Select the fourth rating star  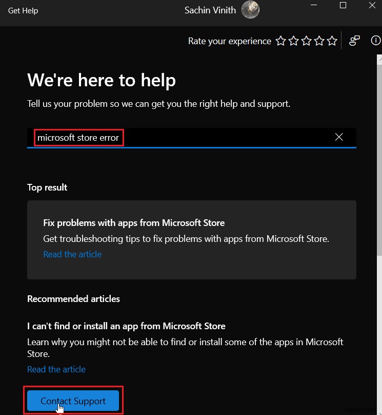[x=319, y=40]
